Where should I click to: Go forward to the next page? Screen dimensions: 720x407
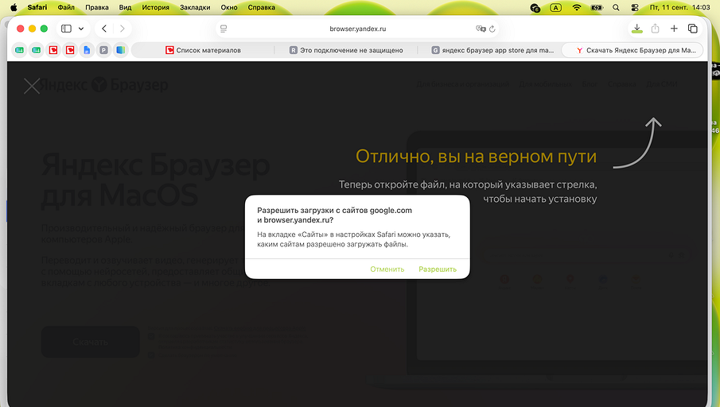tap(122, 29)
